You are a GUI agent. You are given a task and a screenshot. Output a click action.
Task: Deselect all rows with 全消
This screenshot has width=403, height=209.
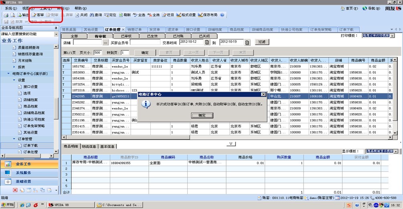tap(154, 15)
